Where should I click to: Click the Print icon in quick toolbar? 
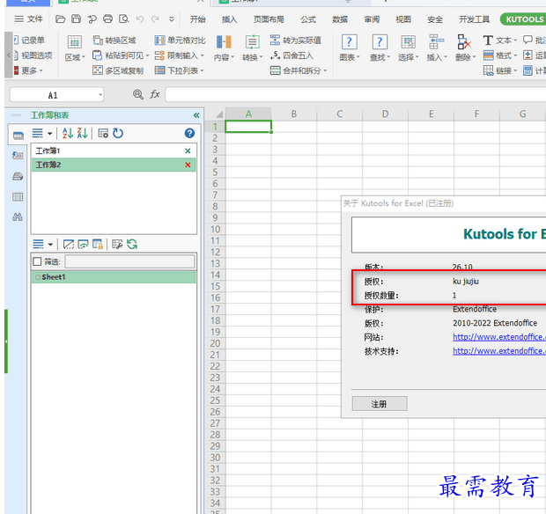tap(108, 18)
